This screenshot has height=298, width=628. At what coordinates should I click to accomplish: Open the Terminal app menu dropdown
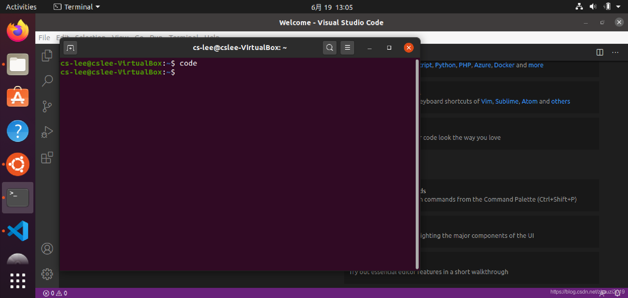[x=77, y=7]
